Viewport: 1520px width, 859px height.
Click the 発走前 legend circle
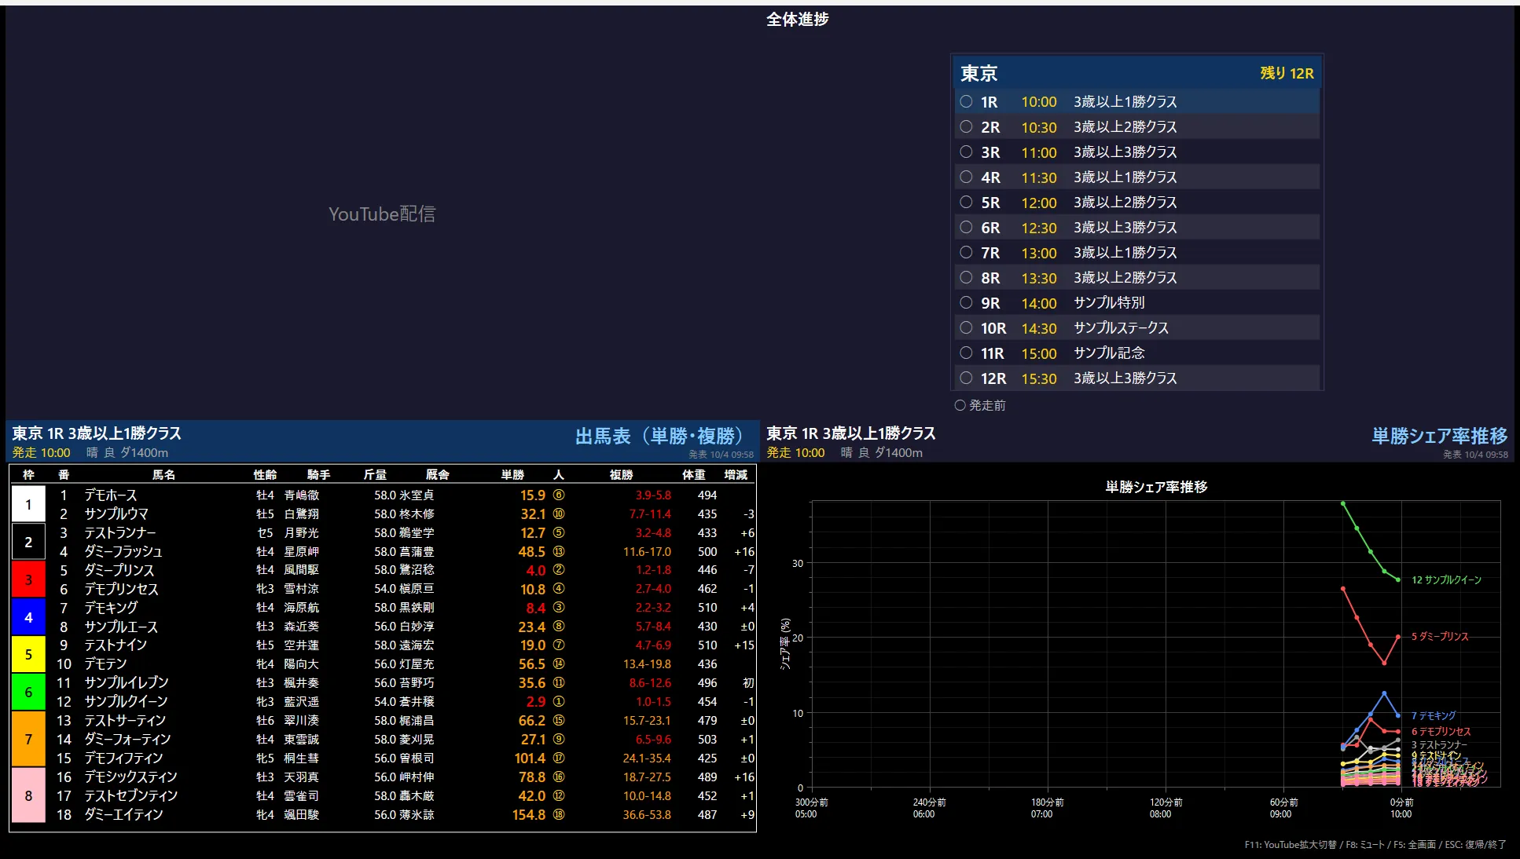tap(960, 405)
